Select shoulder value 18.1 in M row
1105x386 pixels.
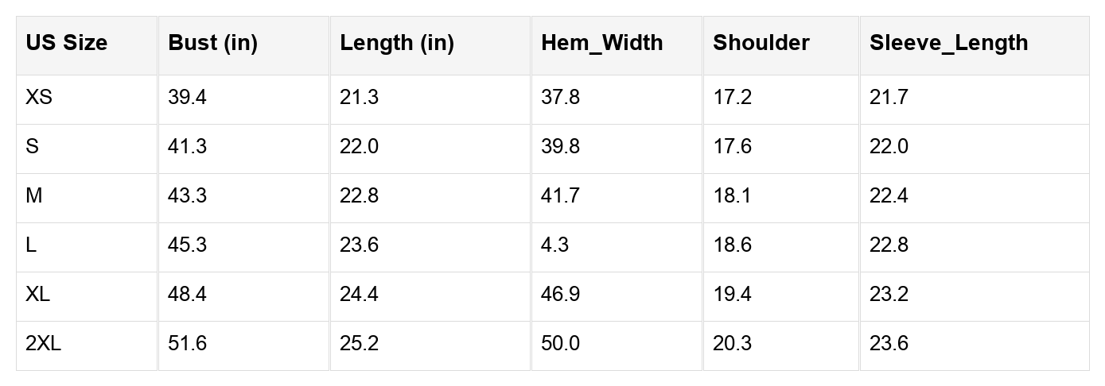tap(733, 196)
